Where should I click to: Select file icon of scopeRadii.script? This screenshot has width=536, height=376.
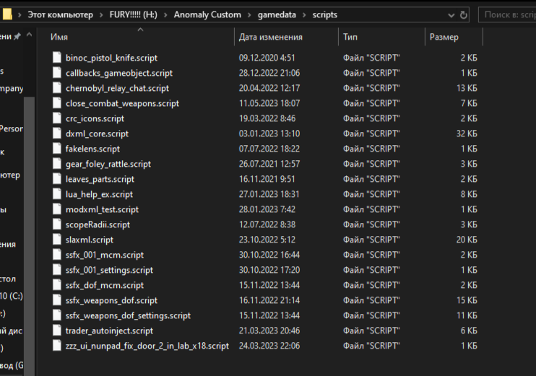point(57,224)
